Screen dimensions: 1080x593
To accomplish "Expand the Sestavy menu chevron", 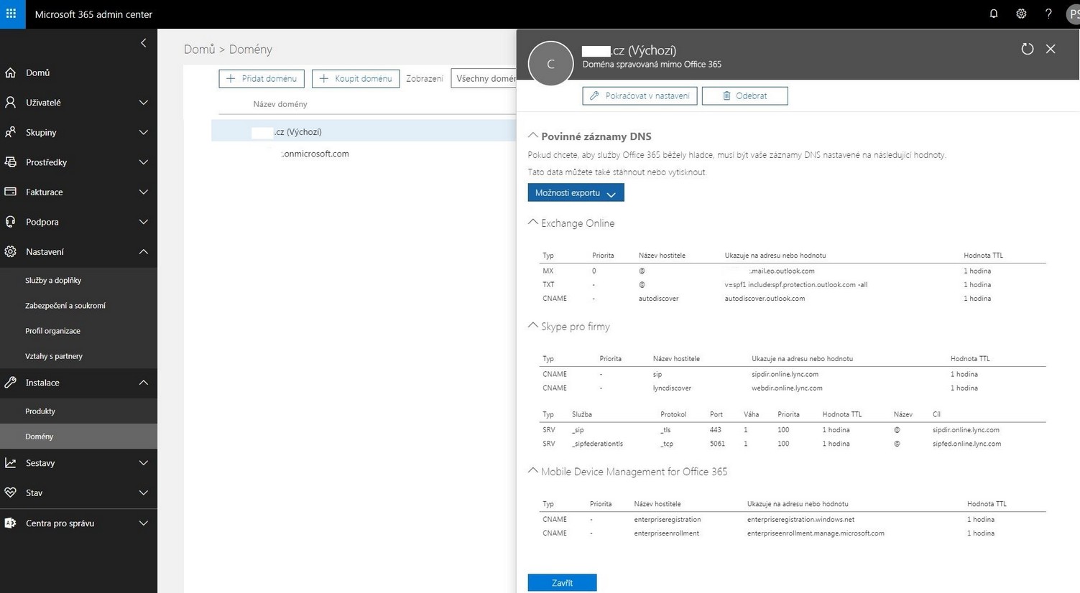I will (x=144, y=463).
